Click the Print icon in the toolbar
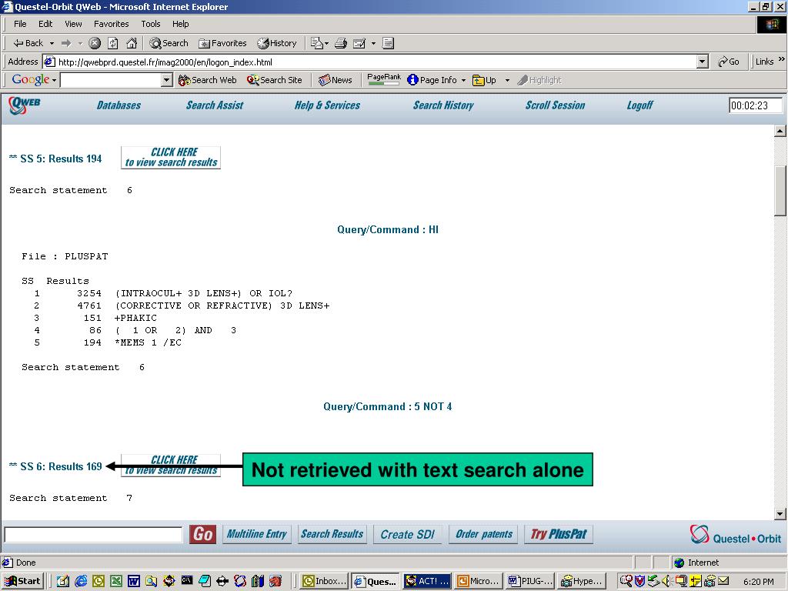The height and width of the screenshot is (591, 788). pos(341,43)
